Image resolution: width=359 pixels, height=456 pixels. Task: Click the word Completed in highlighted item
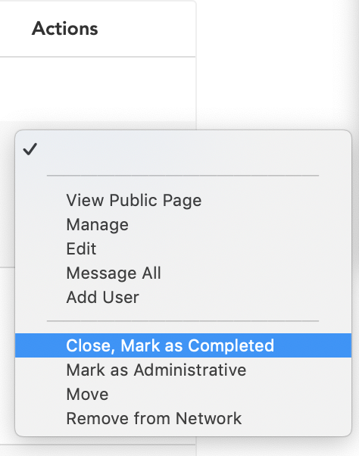[x=231, y=345]
